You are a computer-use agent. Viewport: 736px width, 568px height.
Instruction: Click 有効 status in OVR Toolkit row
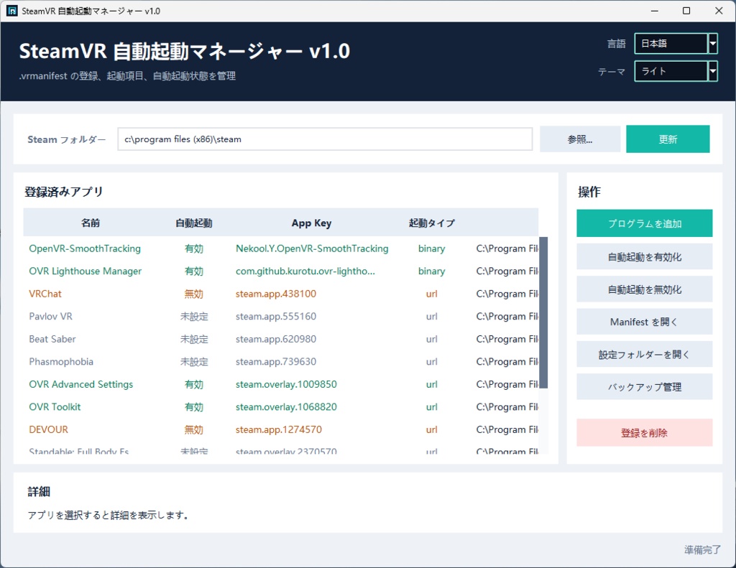(194, 407)
